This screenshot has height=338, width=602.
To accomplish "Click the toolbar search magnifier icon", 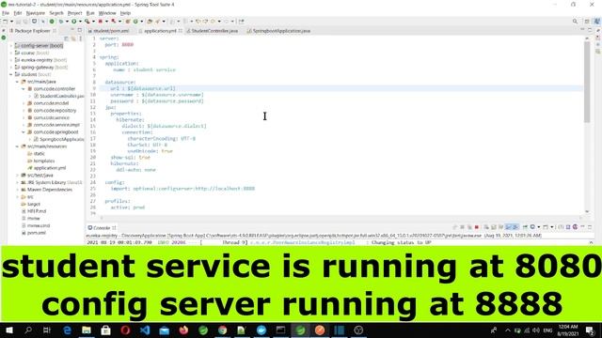I will pyautogui.click(x=575, y=22).
